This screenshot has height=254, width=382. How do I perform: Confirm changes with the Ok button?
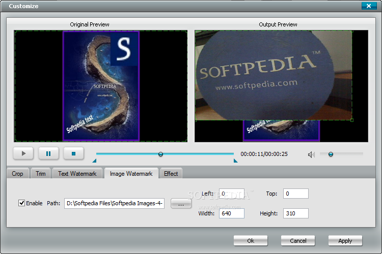[x=251, y=241]
